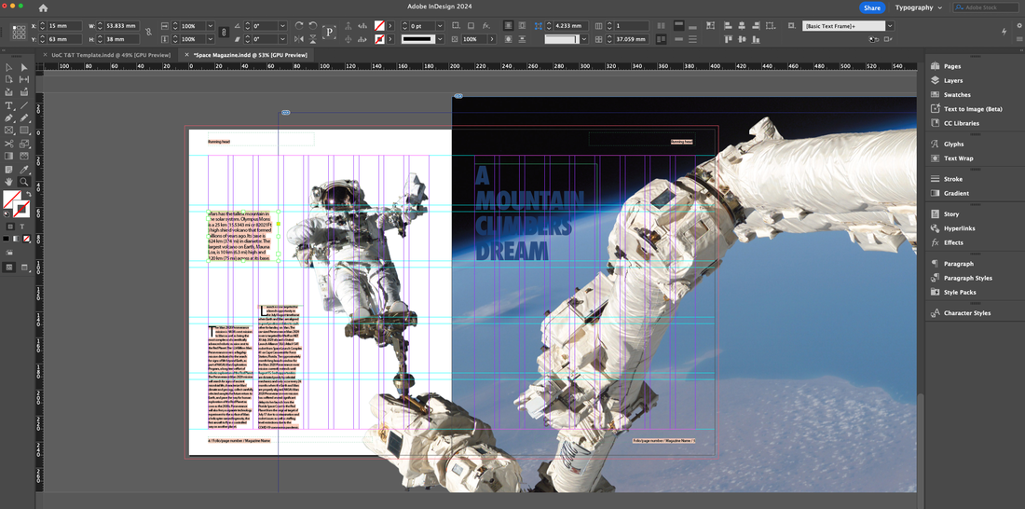Click the control bar stroke swatch
The image size is (1025, 509).
[x=379, y=39]
